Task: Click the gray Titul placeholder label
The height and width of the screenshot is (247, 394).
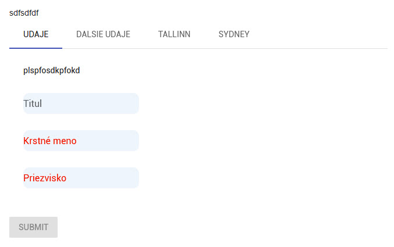Action: (33, 103)
